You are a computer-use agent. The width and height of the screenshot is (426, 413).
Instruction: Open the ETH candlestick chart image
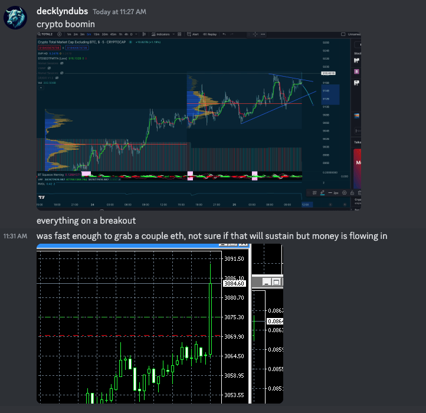(x=159, y=323)
